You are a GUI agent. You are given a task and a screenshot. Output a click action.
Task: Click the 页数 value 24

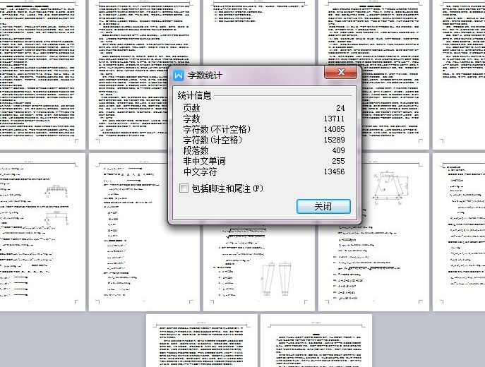(x=340, y=108)
